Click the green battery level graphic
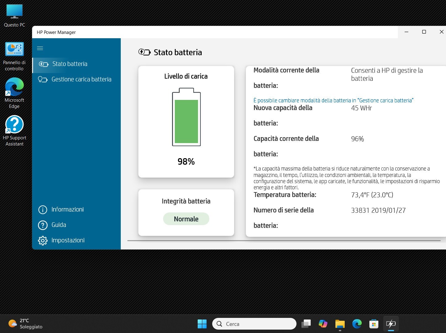The width and height of the screenshot is (446, 333). (x=186, y=117)
